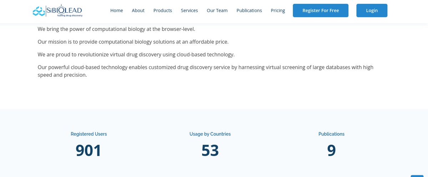Click the Usage by Countries label
The image size is (428, 177).
tap(210, 134)
